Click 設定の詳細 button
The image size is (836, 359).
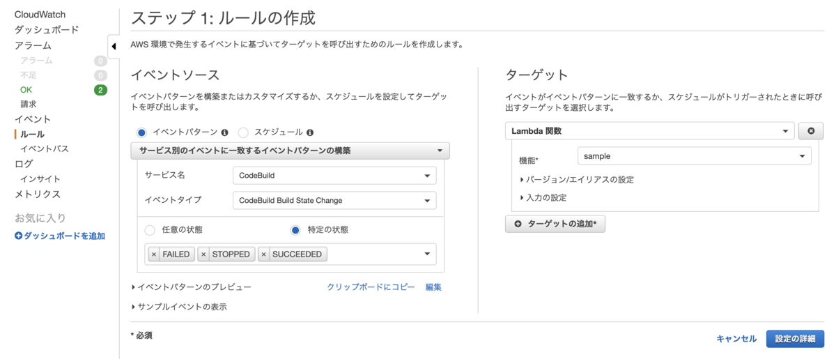pos(795,339)
